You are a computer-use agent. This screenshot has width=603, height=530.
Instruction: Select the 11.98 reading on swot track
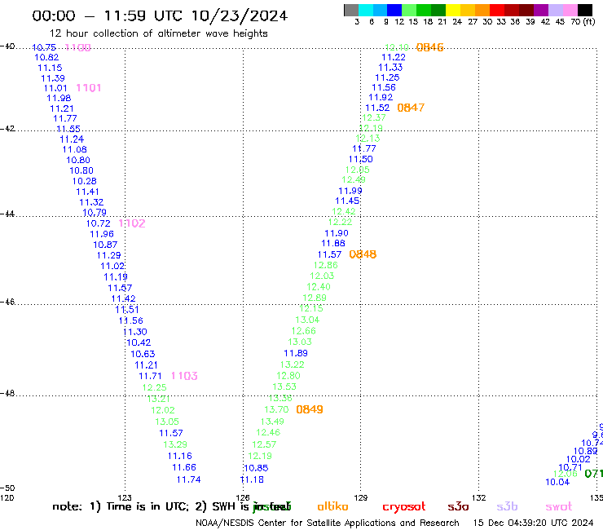(59, 98)
